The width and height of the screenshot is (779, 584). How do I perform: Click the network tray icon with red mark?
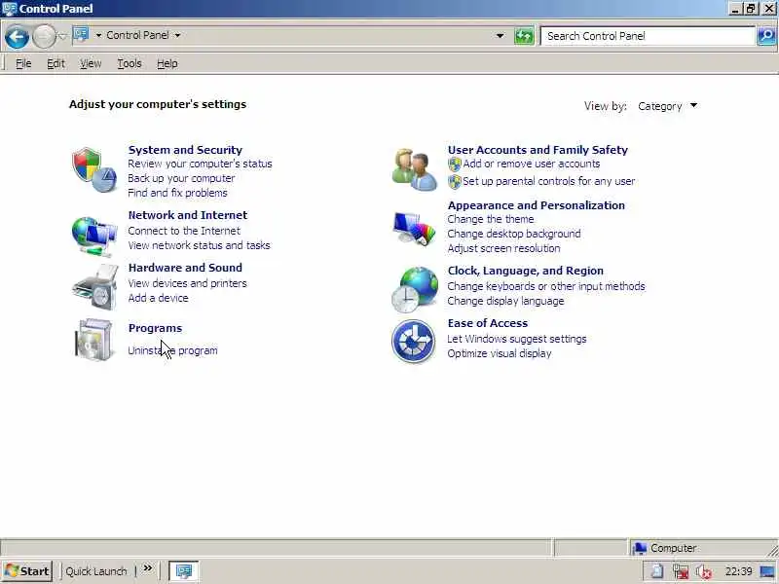tap(681, 571)
